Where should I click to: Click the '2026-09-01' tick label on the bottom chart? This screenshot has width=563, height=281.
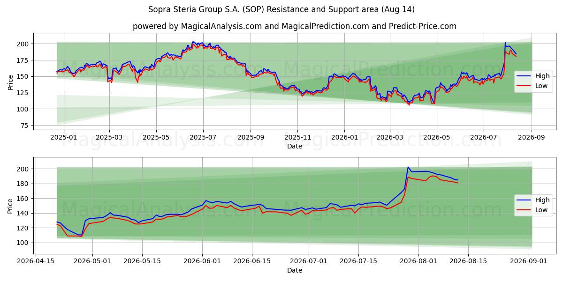[529, 261]
